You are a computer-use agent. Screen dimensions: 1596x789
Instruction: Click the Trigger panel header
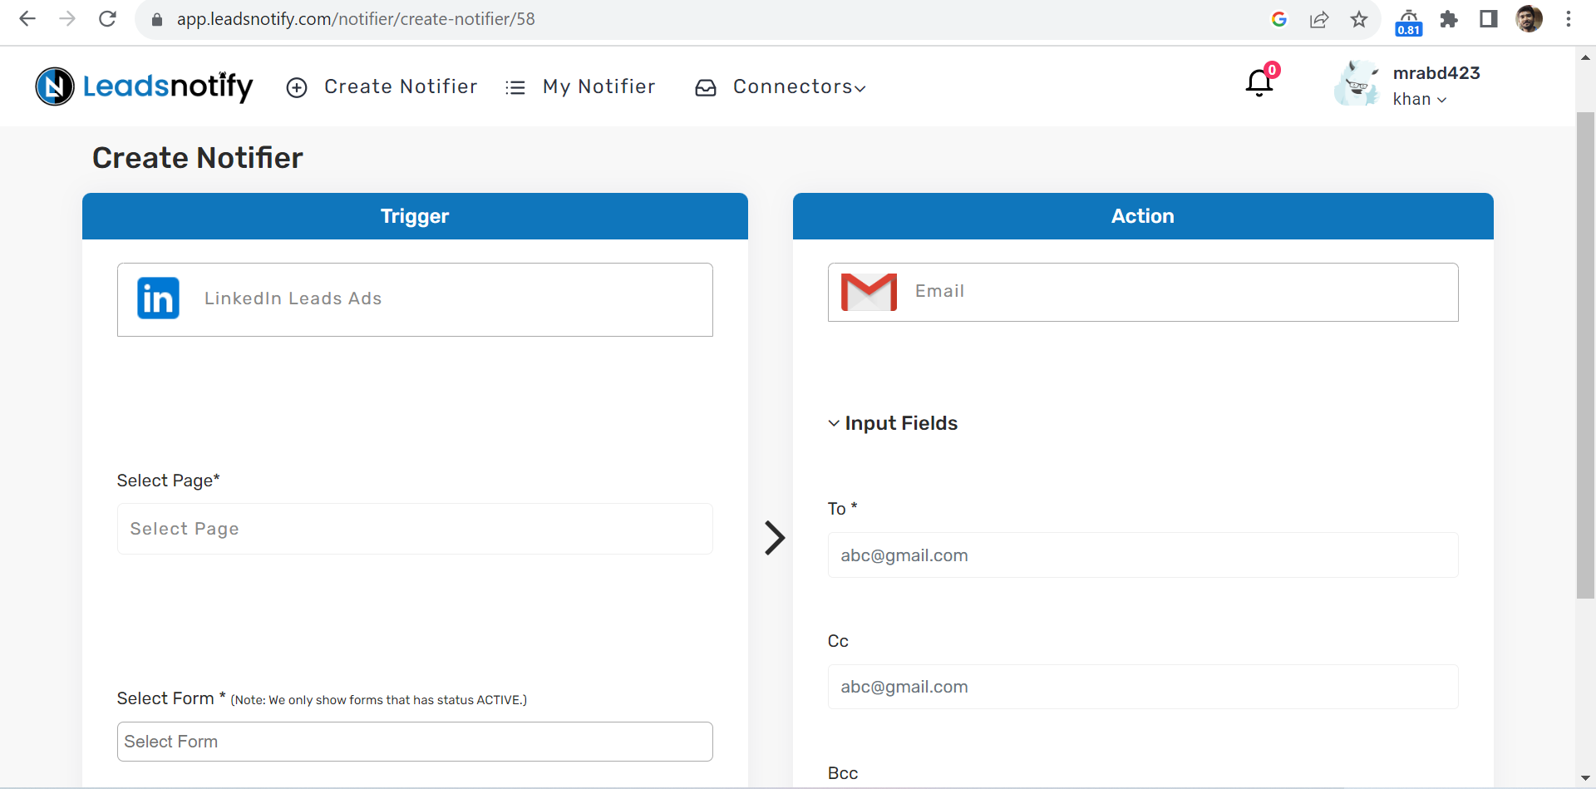click(415, 216)
